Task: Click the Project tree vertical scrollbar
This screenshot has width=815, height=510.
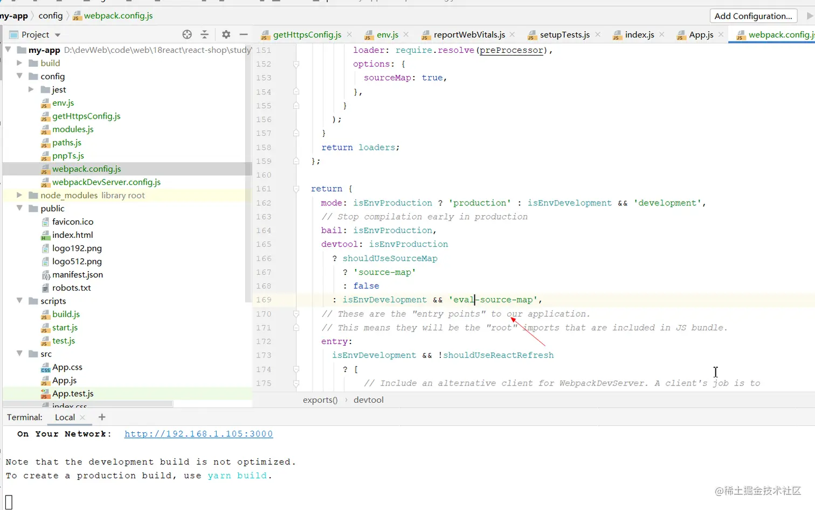Action: pyautogui.click(x=248, y=173)
